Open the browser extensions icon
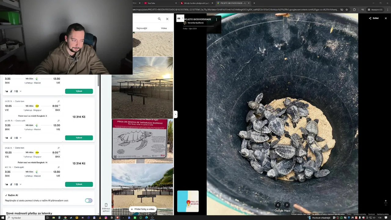The height and width of the screenshot is (220, 391). pos(354,9)
